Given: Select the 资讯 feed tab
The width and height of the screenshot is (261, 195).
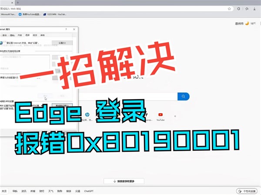Looking at the screenshot, I should 24,191.
